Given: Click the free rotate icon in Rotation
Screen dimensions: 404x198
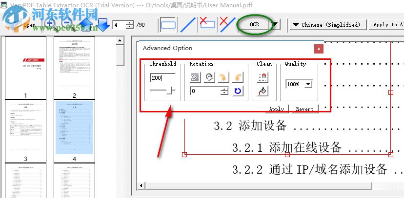Looking at the screenshot, I should point(209,77).
